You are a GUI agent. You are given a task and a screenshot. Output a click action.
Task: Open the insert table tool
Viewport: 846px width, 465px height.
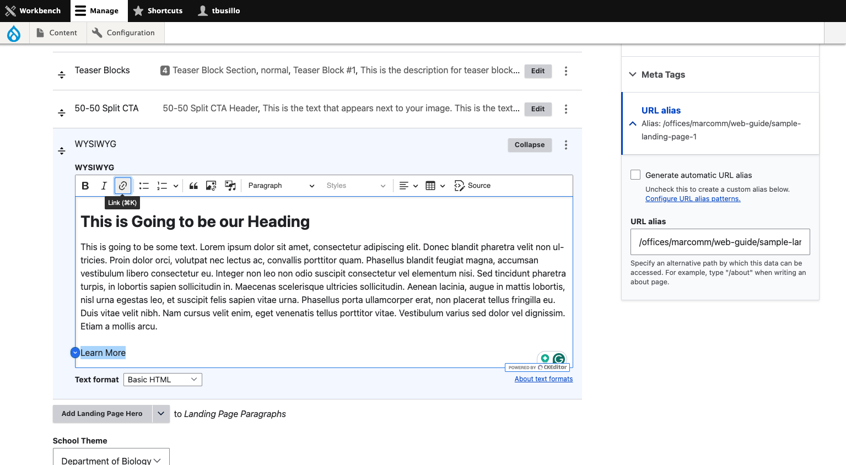click(435, 186)
